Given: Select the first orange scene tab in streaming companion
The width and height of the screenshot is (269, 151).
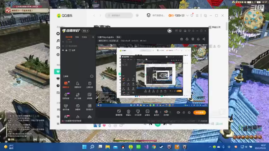Looking at the screenshot, I should (x=69, y=37).
